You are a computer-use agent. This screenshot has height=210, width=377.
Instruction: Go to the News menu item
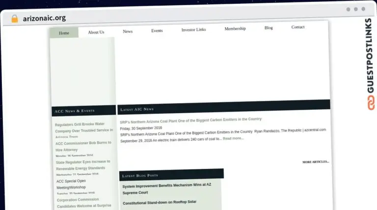[x=128, y=31]
